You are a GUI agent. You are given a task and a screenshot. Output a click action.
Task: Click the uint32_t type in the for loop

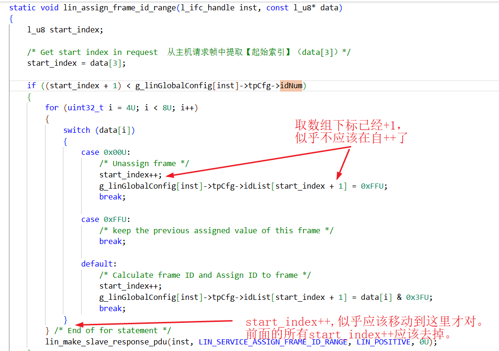point(85,107)
